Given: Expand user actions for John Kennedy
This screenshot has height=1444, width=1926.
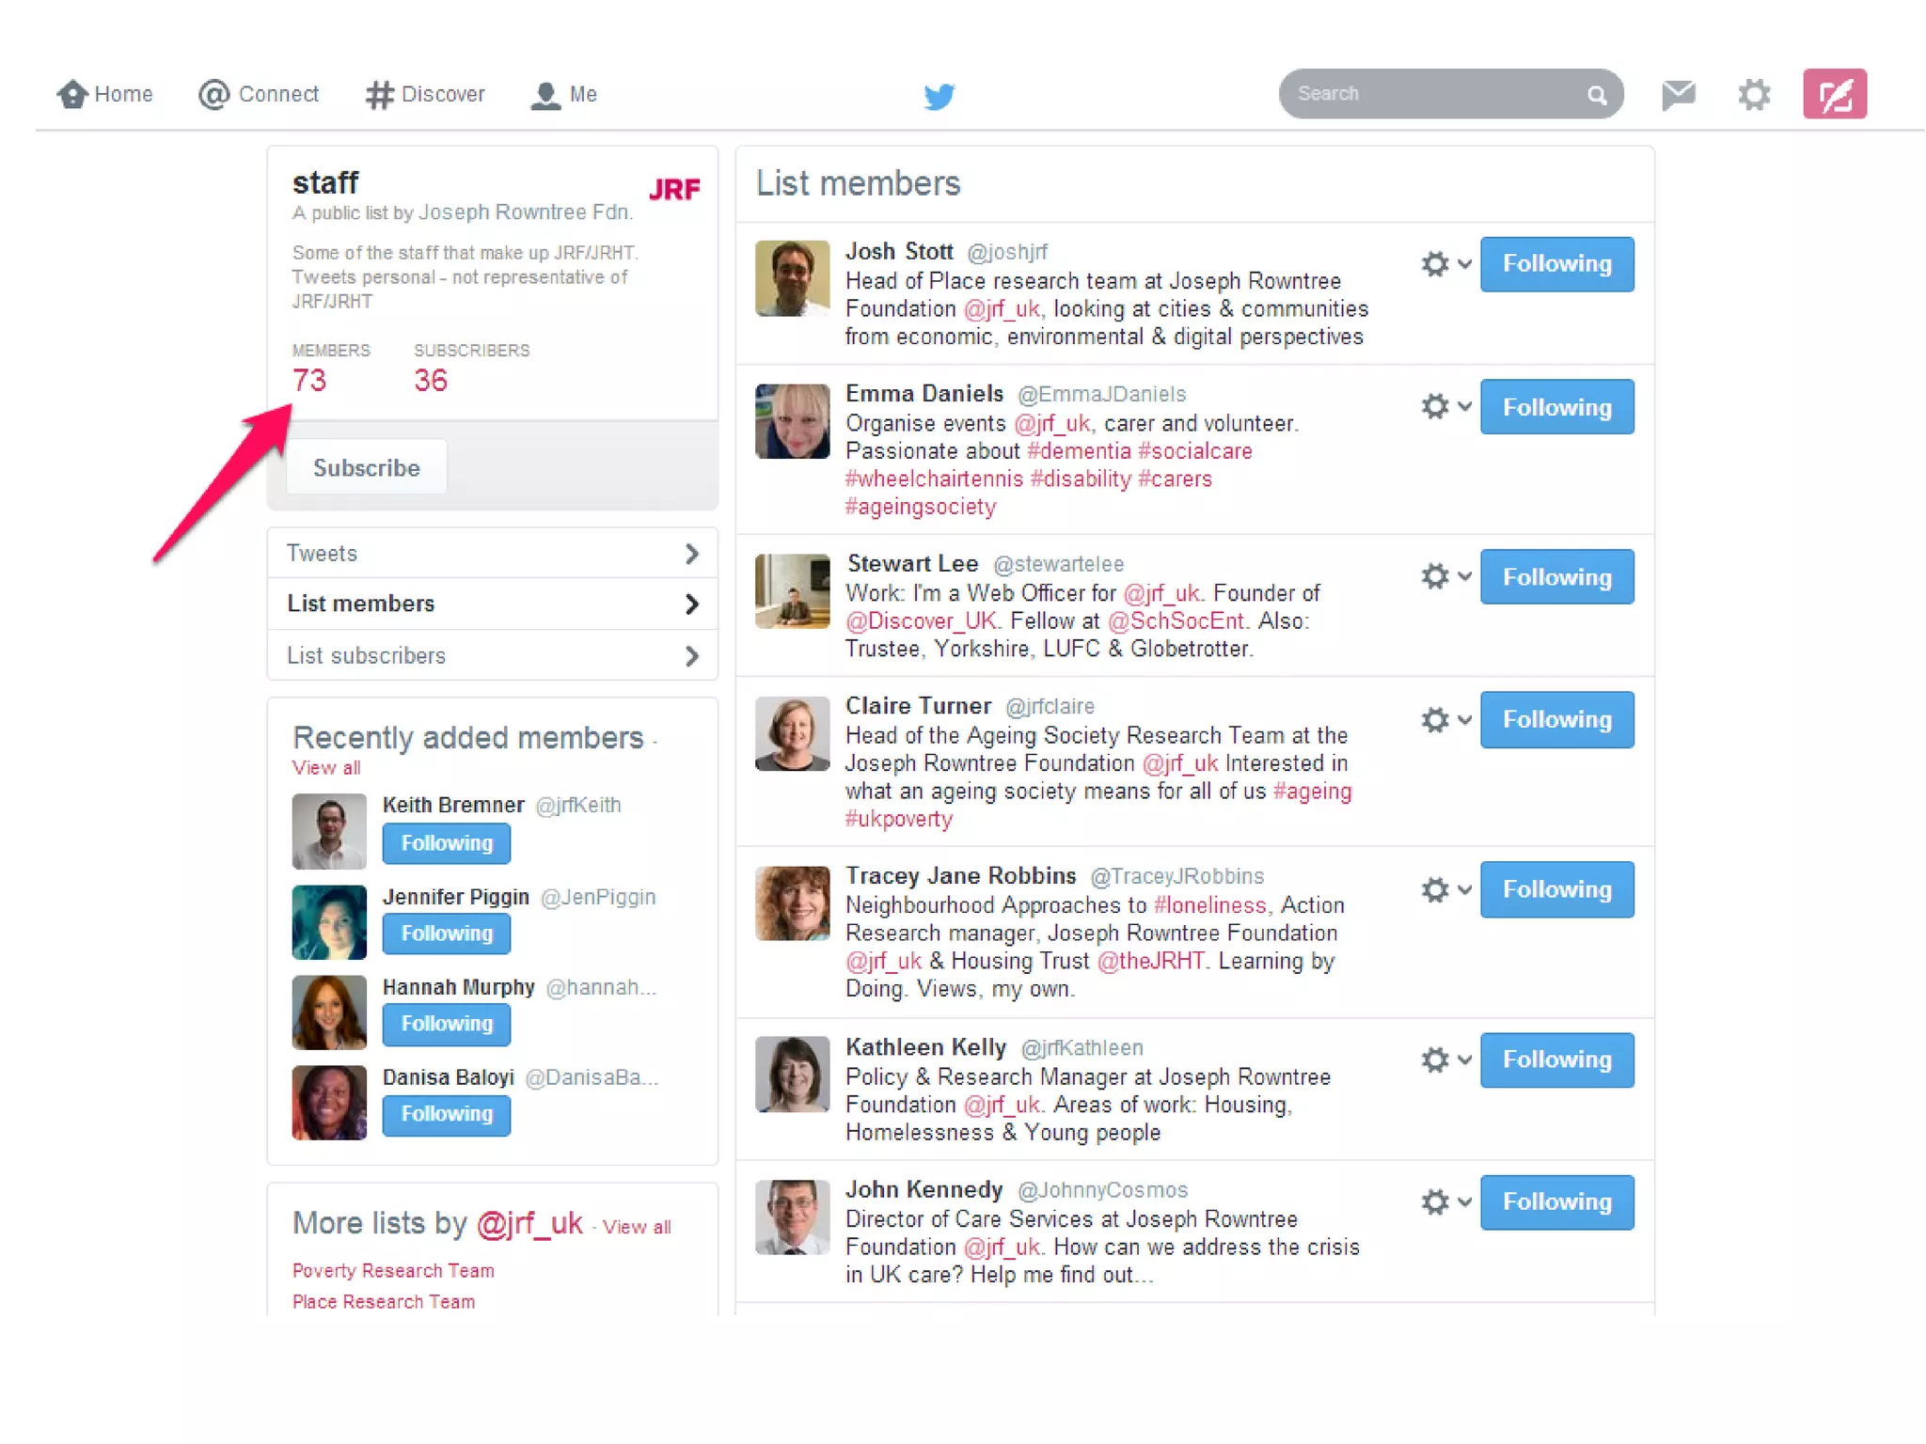Looking at the screenshot, I should click(x=1444, y=1201).
